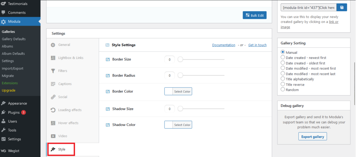Click the Loading effects spinner icon
357x157 pixels.
point(53,110)
